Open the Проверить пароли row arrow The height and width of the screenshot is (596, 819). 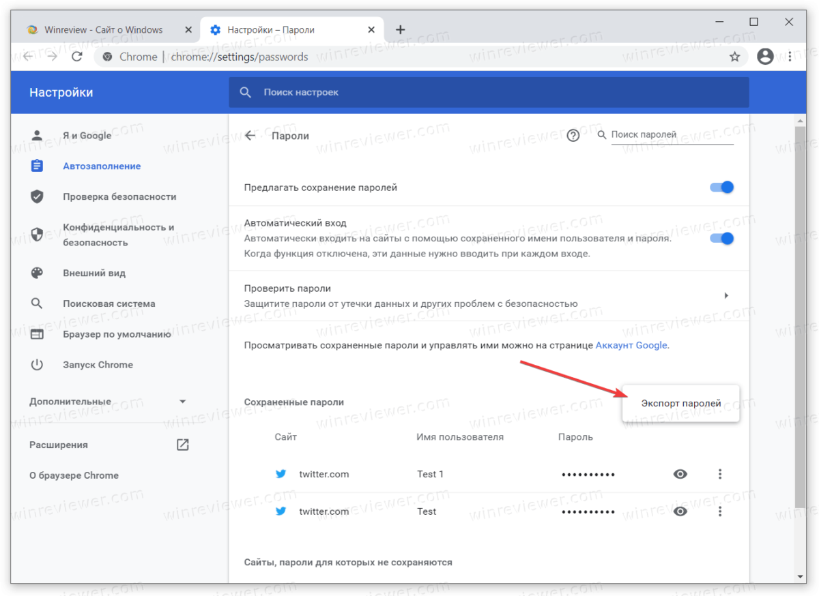pyautogui.click(x=726, y=296)
